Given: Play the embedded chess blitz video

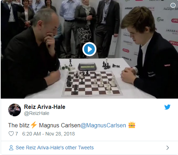Looking at the screenshot, I should (x=89, y=49).
